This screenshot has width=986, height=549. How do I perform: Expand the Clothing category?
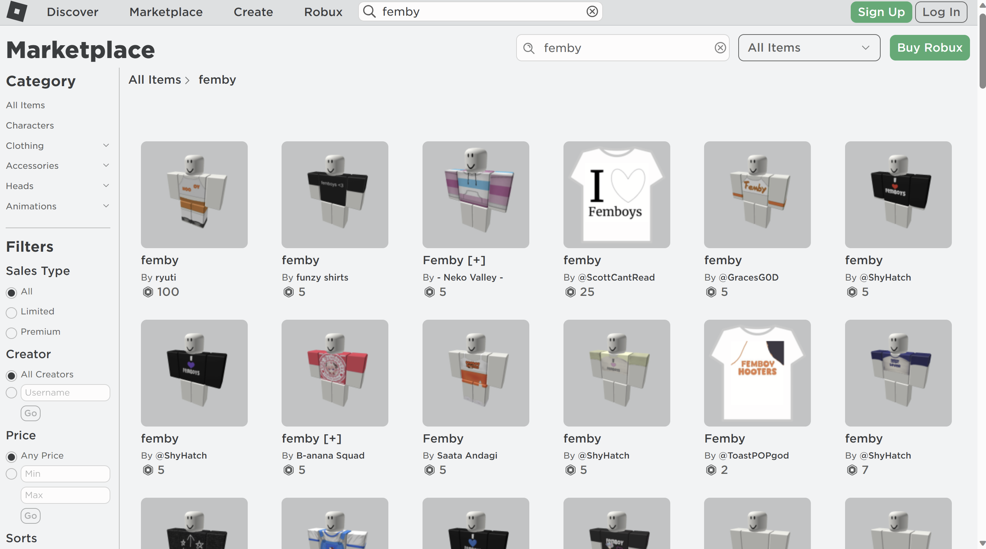point(58,146)
